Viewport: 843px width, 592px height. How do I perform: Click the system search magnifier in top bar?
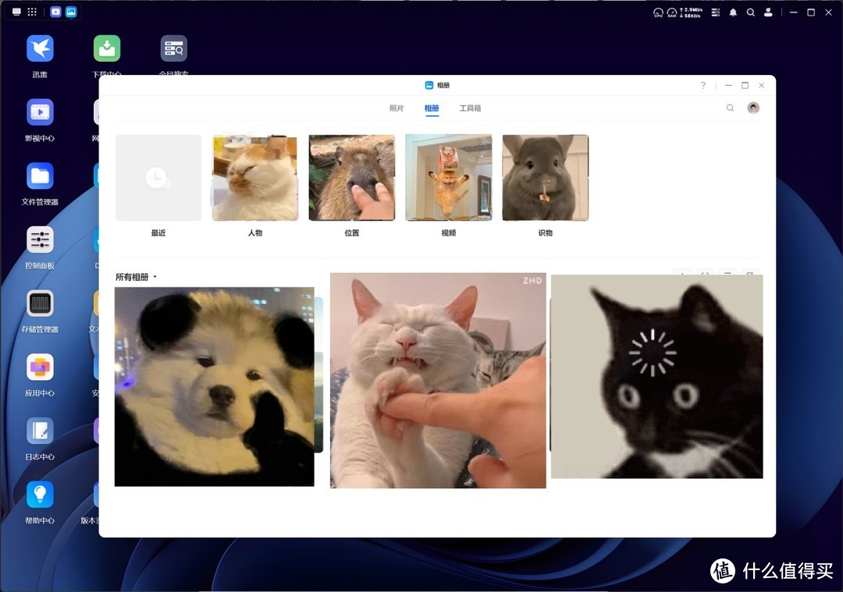751,12
